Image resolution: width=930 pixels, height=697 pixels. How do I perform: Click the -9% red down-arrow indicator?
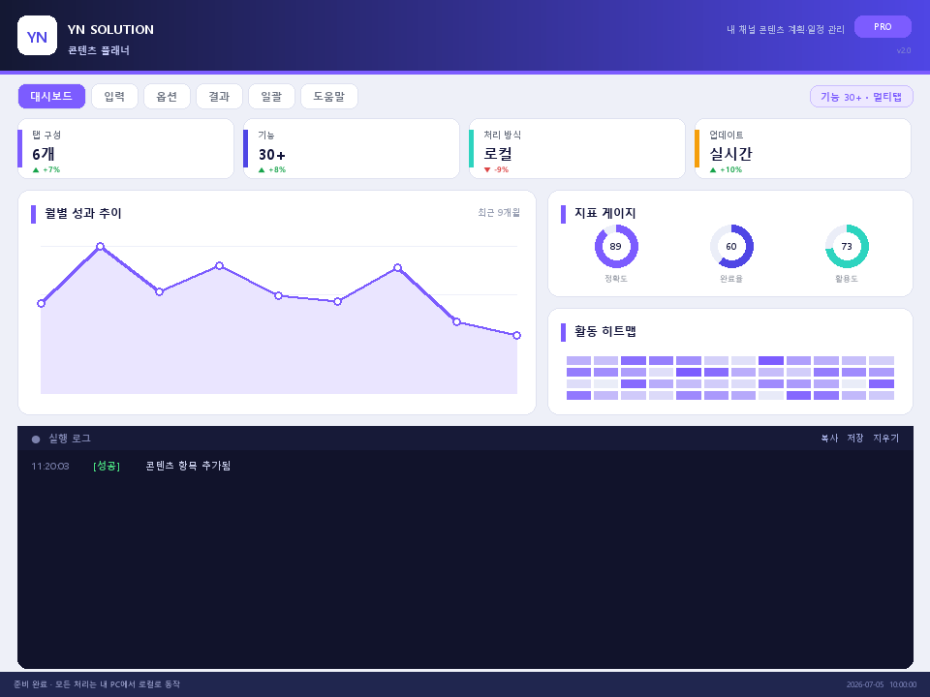click(496, 170)
